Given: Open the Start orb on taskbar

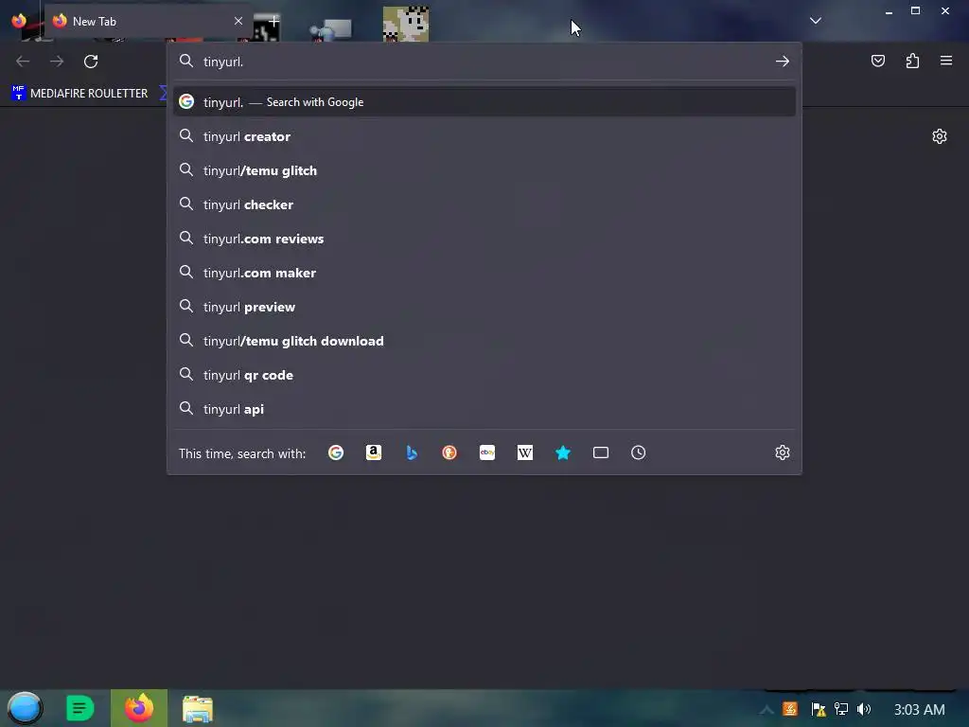Looking at the screenshot, I should click(25, 708).
